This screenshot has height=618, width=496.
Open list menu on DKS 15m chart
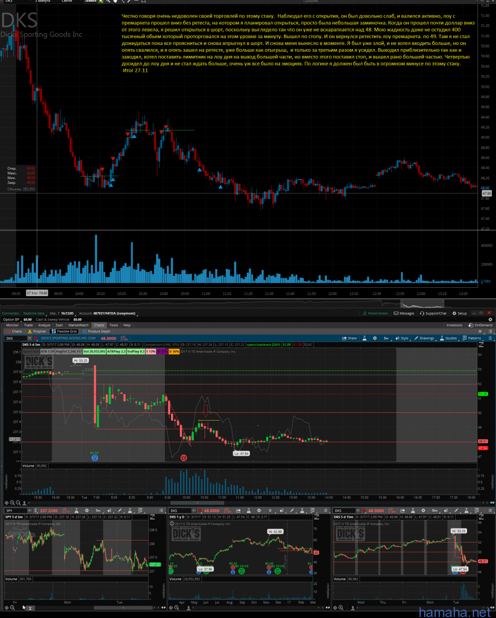[490, 511]
